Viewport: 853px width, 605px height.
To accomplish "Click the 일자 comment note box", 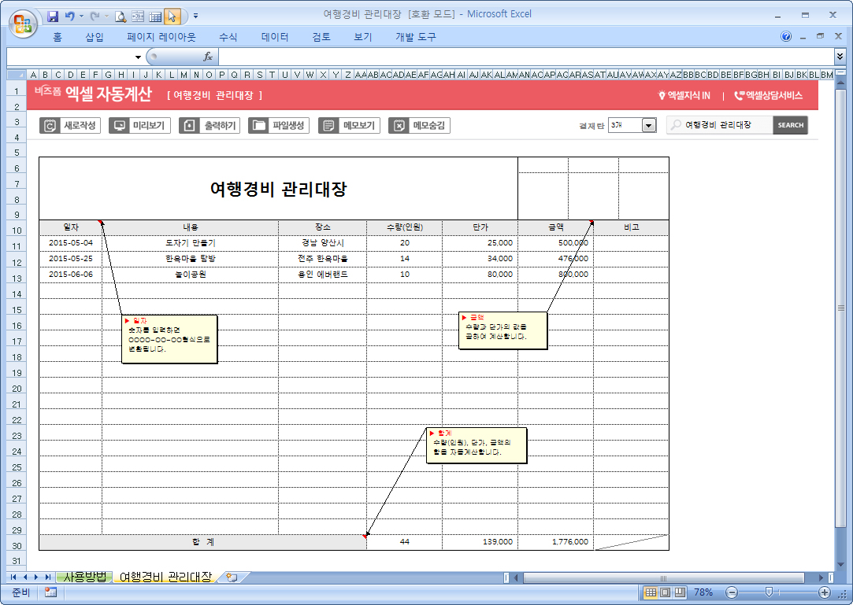I will tap(169, 339).
